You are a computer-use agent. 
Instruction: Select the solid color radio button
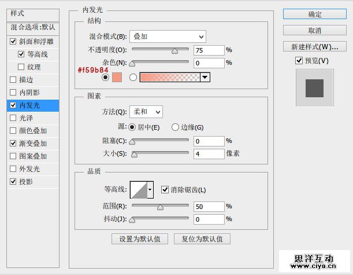105,77
